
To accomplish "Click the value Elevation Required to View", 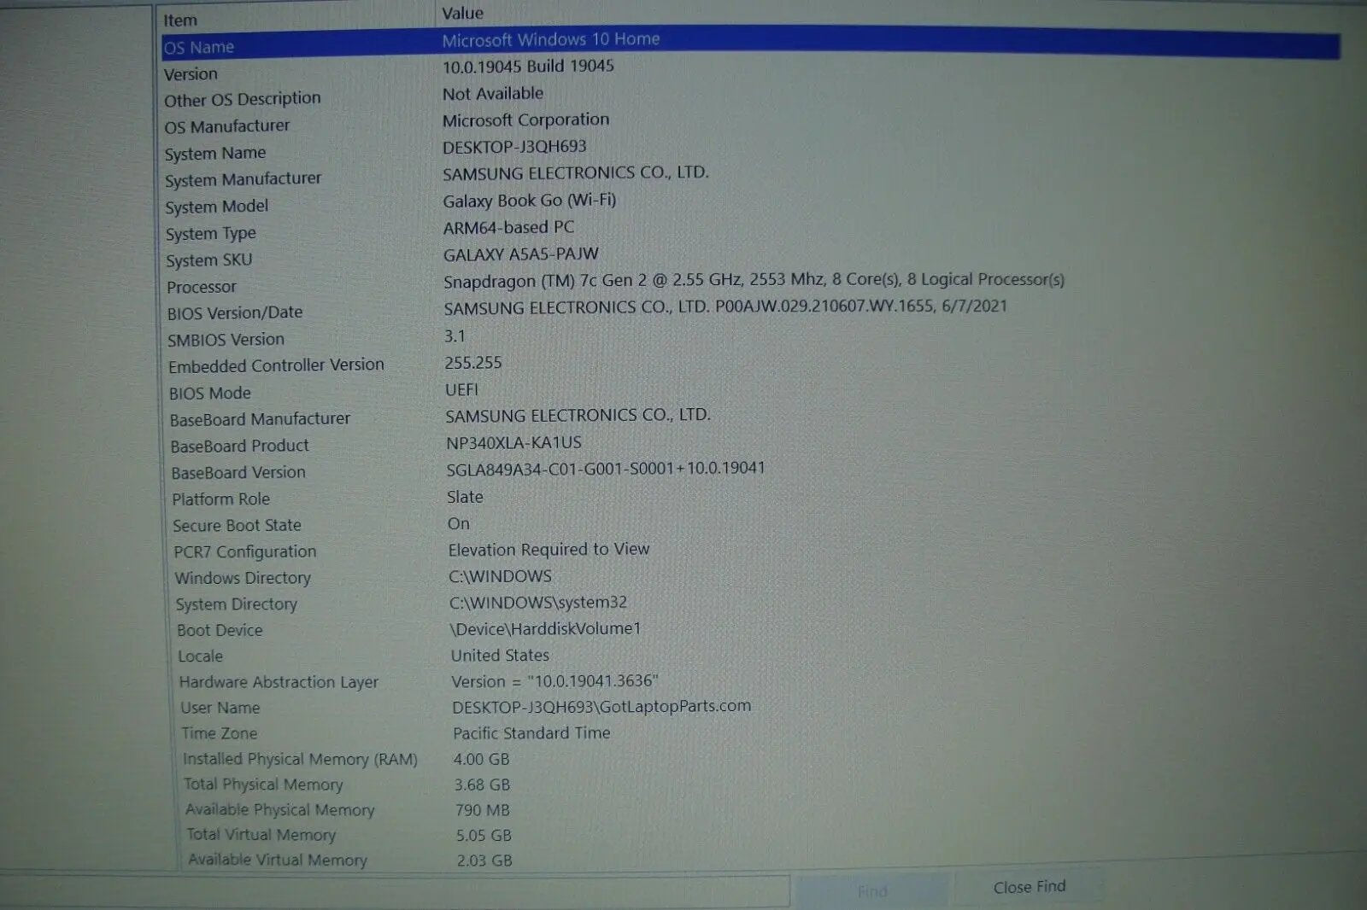I will tap(549, 550).
